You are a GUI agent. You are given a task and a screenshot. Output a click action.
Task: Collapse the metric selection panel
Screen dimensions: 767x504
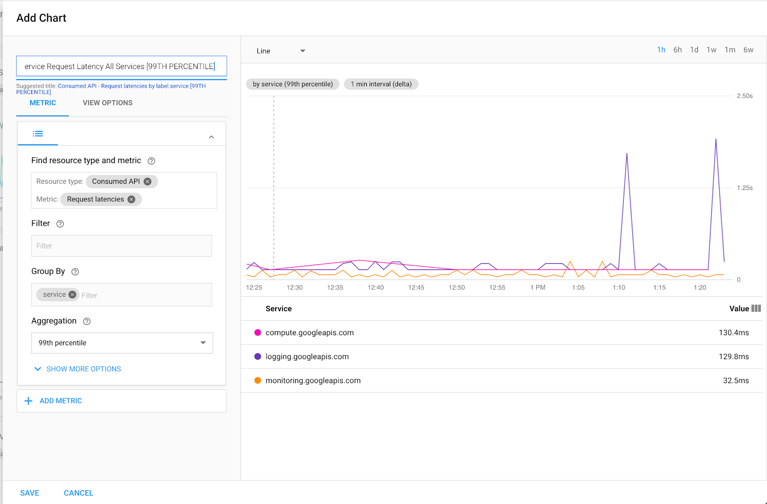coord(211,136)
